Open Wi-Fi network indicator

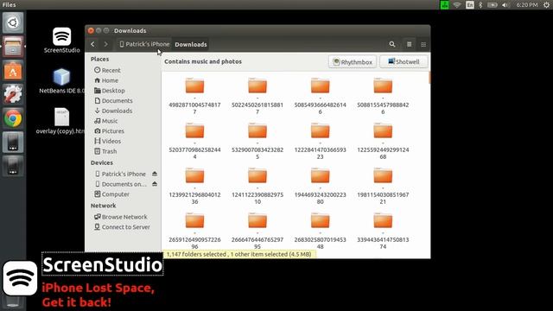pyautogui.click(x=457, y=4)
